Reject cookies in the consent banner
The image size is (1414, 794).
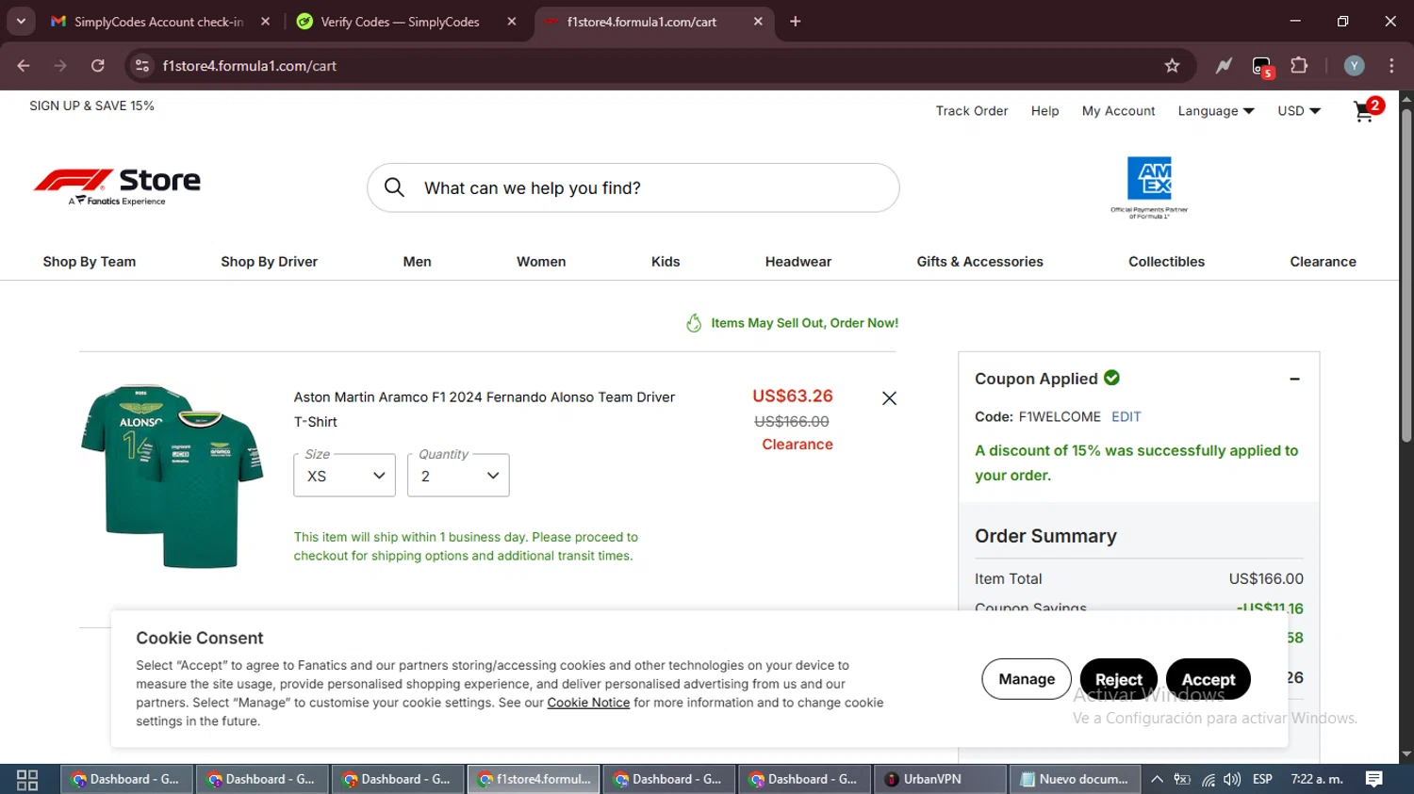click(1119, 679)
